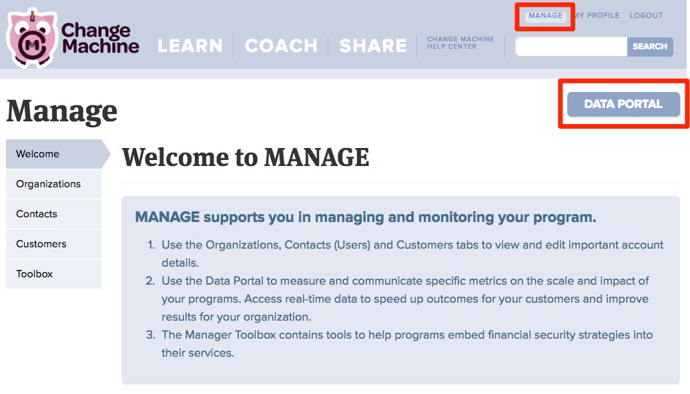Image resolution: width=690 pixels, height=394 pixels.
Task: Open the DATA PORTAL button
Action: click(x=623, y=104)
